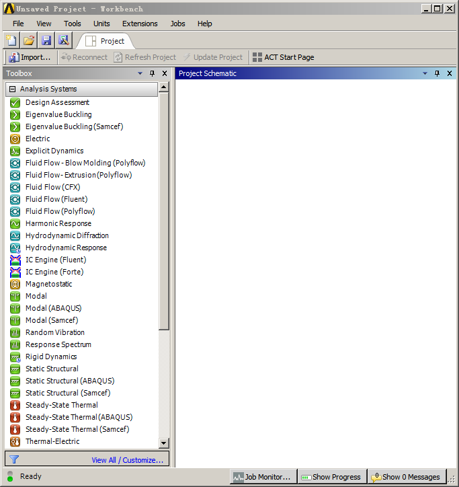Click the Design Assessment checkmark icon
This screenshot has height=487, width=459.
[15, 102]
